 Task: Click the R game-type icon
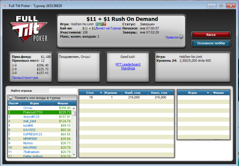(102, 24)
